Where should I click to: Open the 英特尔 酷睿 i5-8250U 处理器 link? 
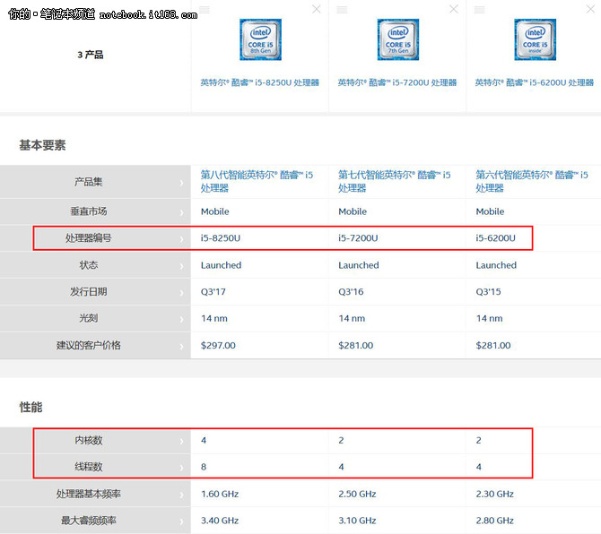click(x=260, y=82)
